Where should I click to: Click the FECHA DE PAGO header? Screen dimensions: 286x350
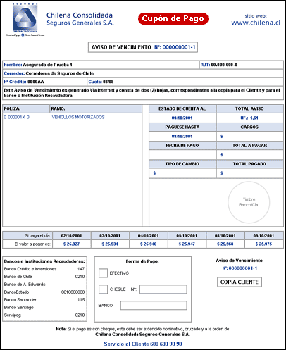[x=182, y=146]
